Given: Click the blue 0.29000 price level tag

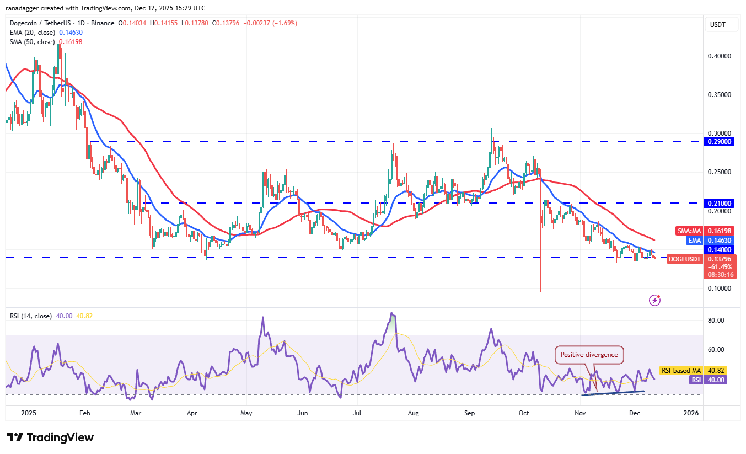Looking at the screenshot, I should [x=718, y=142].
